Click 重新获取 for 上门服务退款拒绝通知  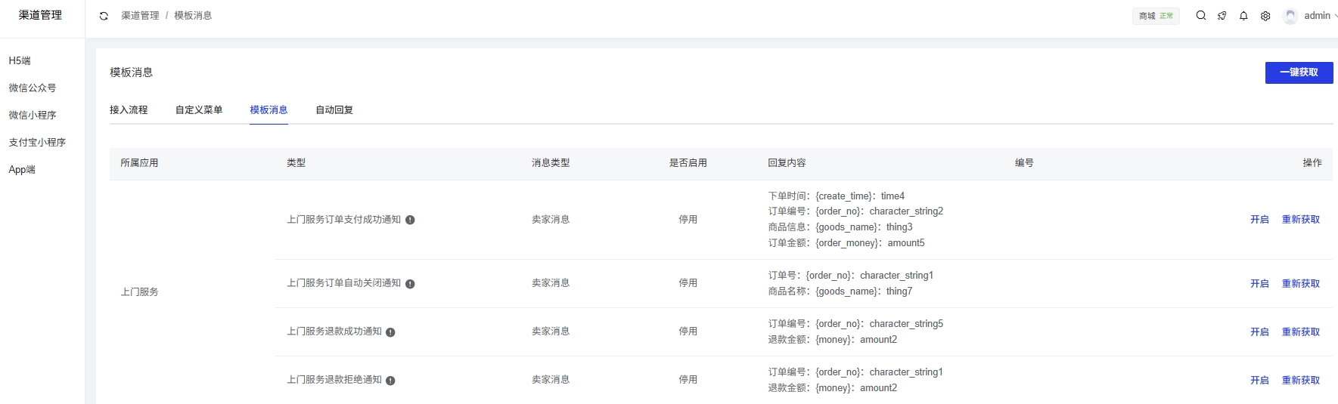click(x=1300, y=381)
